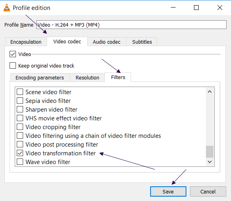Check the Video cropping filter
Image resolution: width=231 pixels, height=201 pixels.
click(x=20, y=127)
